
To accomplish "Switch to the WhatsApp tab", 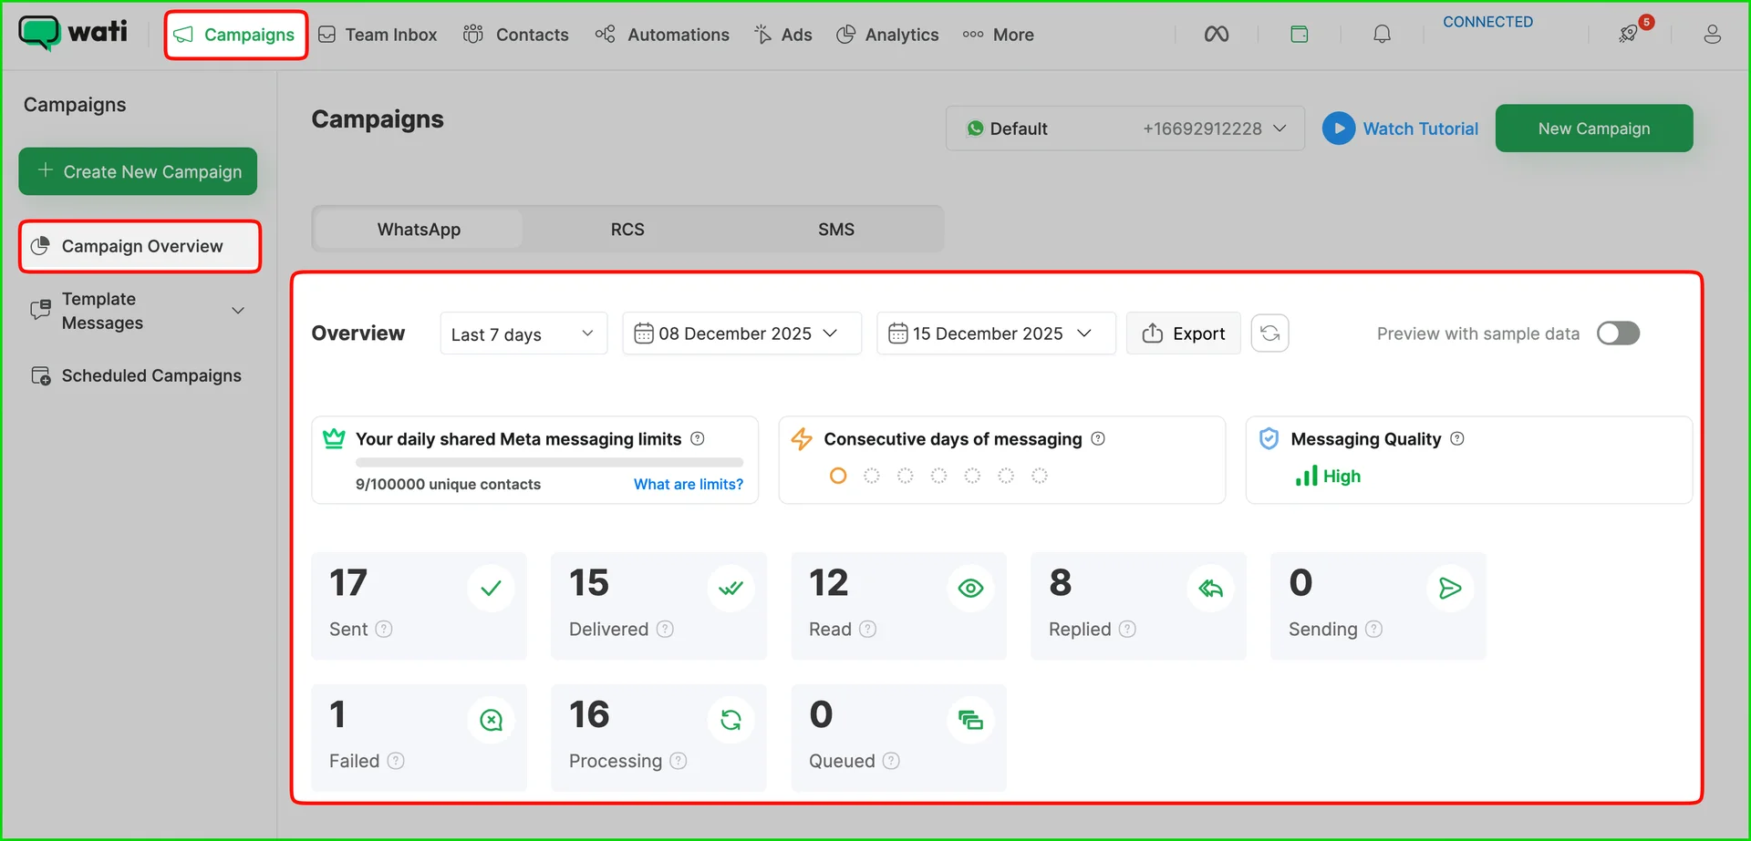I will point(419,229).
